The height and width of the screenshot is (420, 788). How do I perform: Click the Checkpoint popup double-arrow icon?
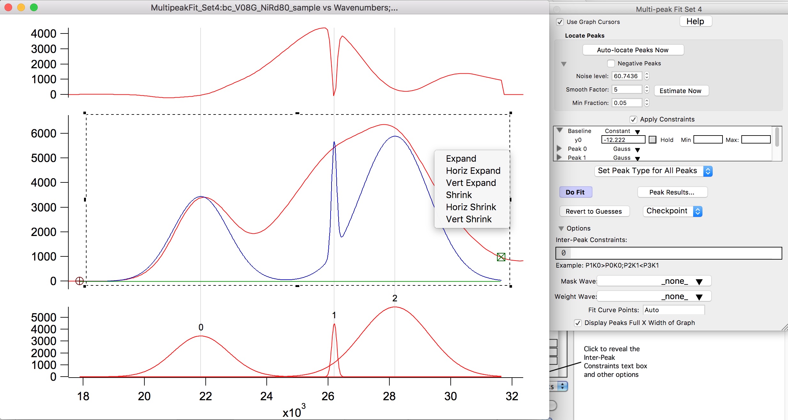point(697,211)
